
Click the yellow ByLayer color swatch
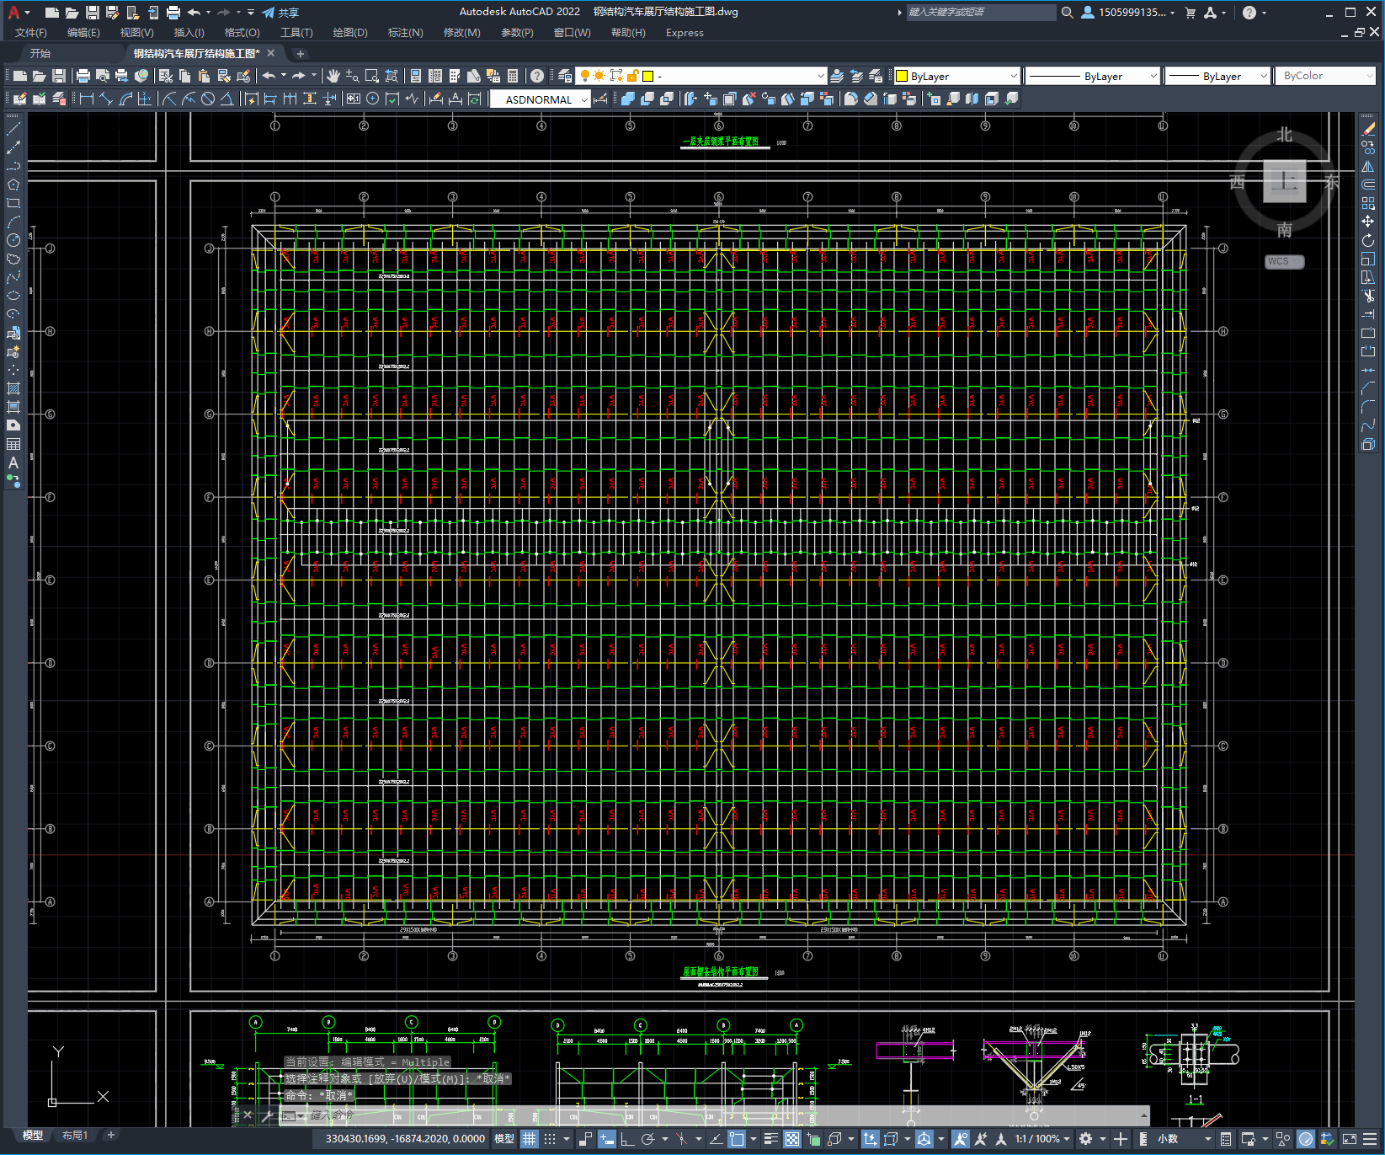click(x=902, y=76)
